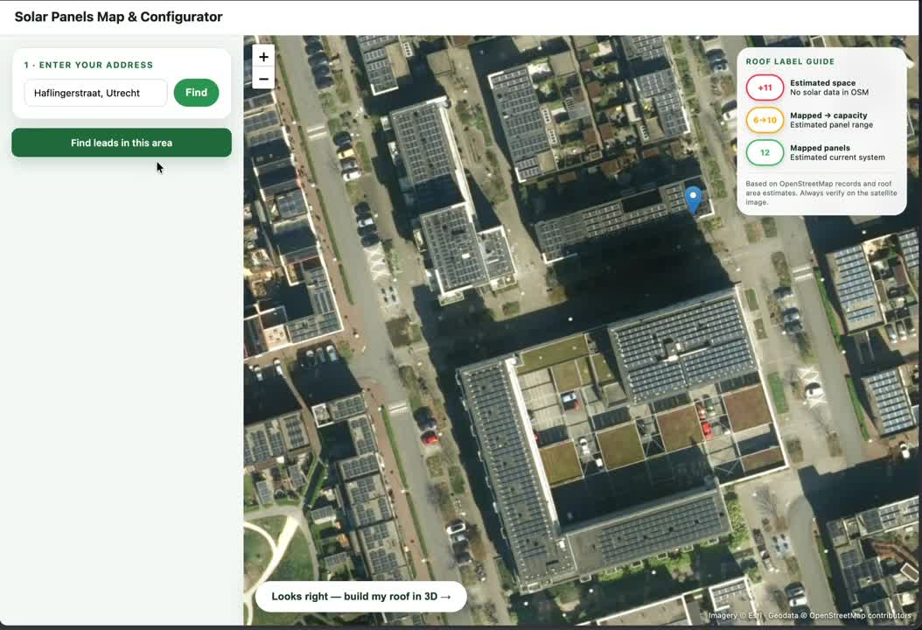Click the 1 · ENTER YOUR ADDRESS heading
This screenshot has height=630, width=922.
pyautogui.click(x=89, y=65)
